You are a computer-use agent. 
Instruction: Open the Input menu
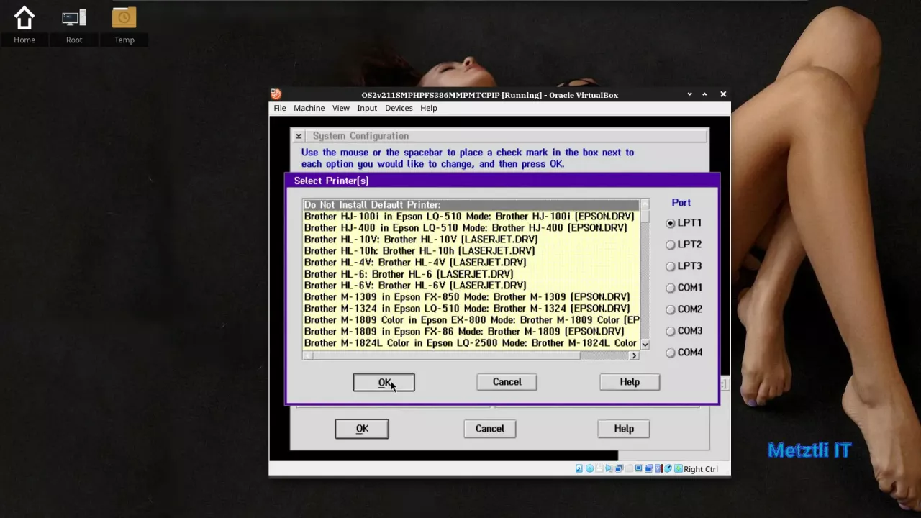(x=367, y=108)
